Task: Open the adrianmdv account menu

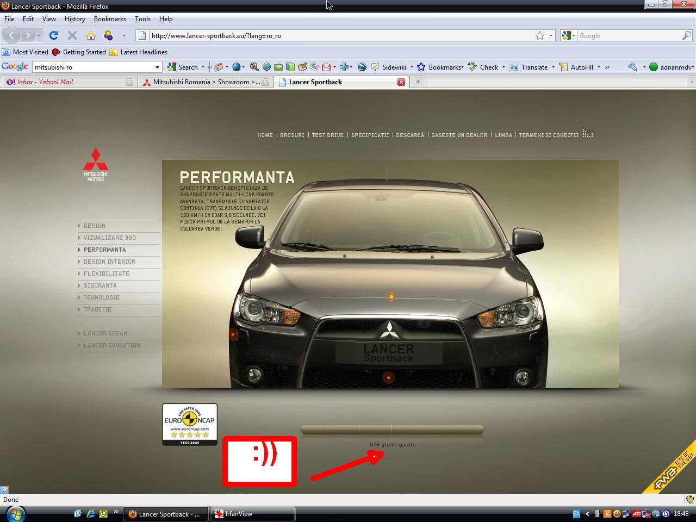Action: (x=672, y=67)
